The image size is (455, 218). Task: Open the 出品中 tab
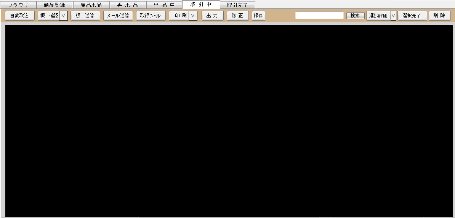point(165,5)
